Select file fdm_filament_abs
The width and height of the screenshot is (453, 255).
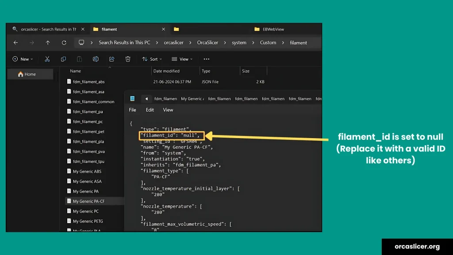tap(88, 82)
